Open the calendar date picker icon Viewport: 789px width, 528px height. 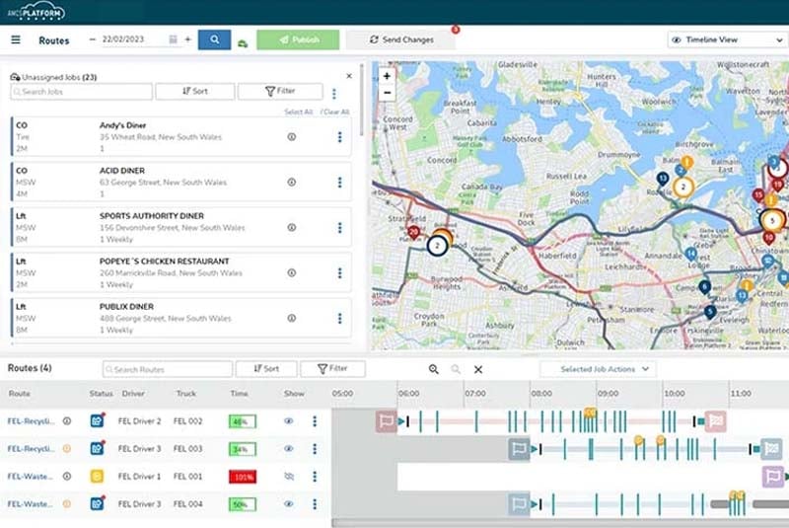(174, 40)
